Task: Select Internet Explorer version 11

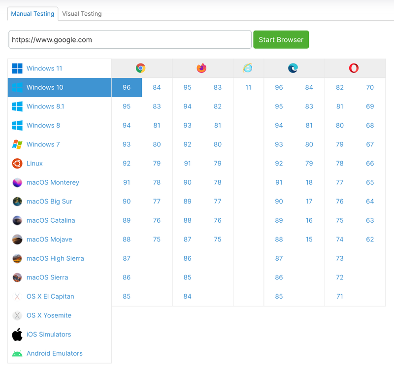Action: pyautogui.click(x=248, y=88)
